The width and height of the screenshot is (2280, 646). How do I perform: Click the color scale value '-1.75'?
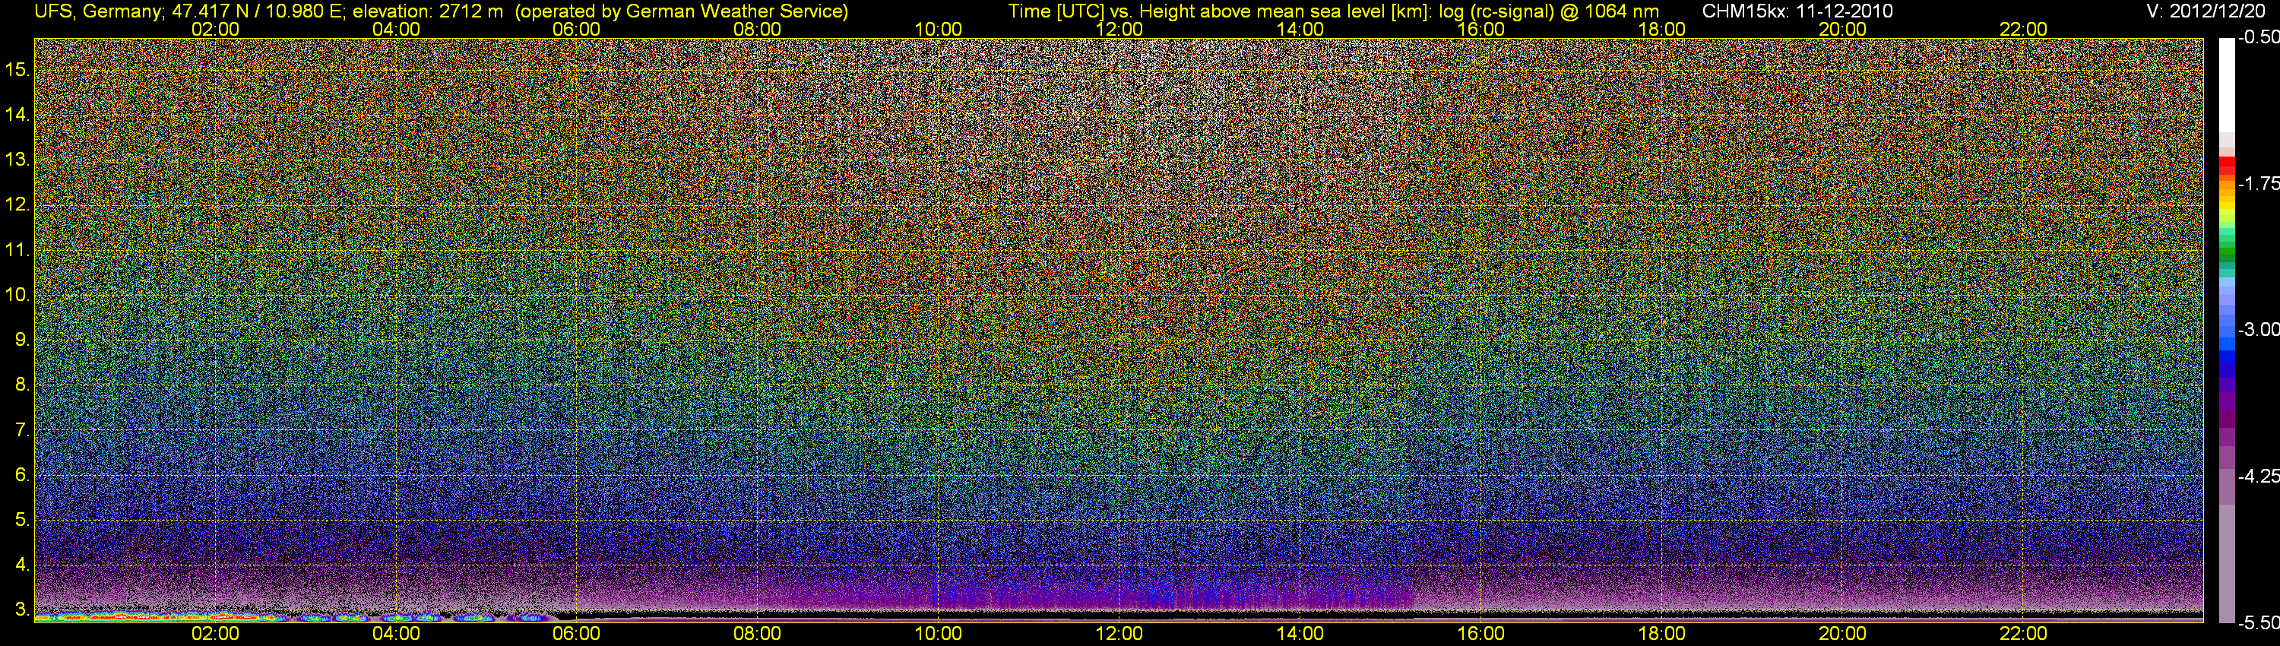pyautogui.click(x=2258, y=184)
